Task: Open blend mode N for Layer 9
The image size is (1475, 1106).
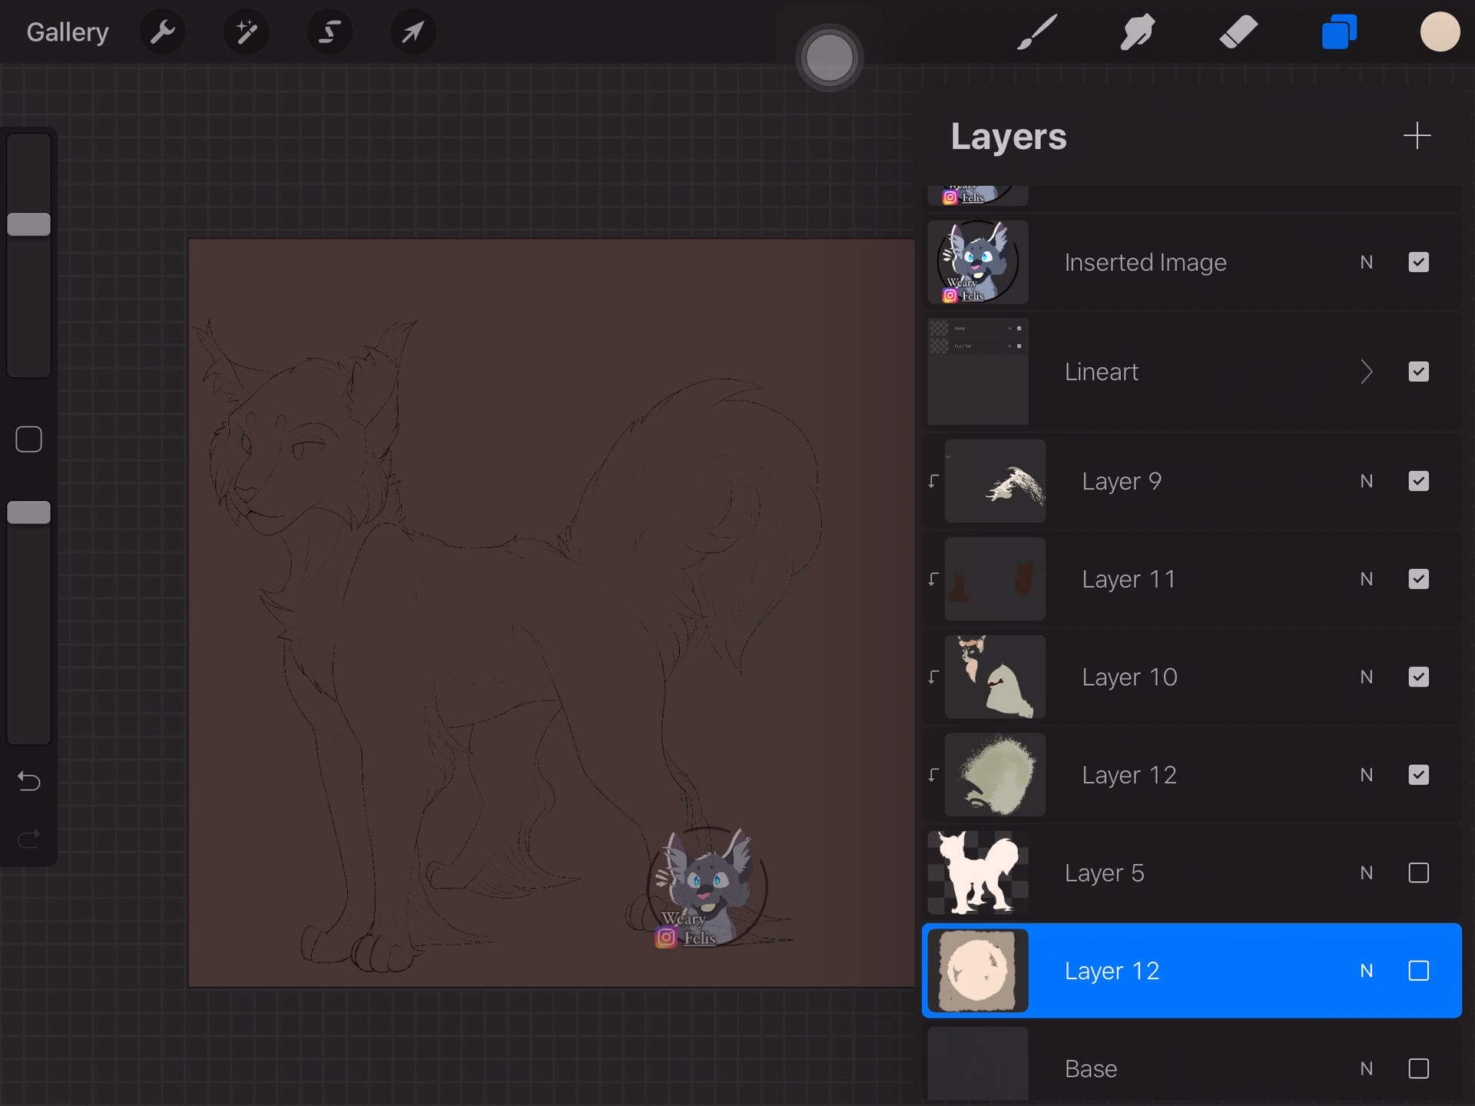Action: point(1366,481)
